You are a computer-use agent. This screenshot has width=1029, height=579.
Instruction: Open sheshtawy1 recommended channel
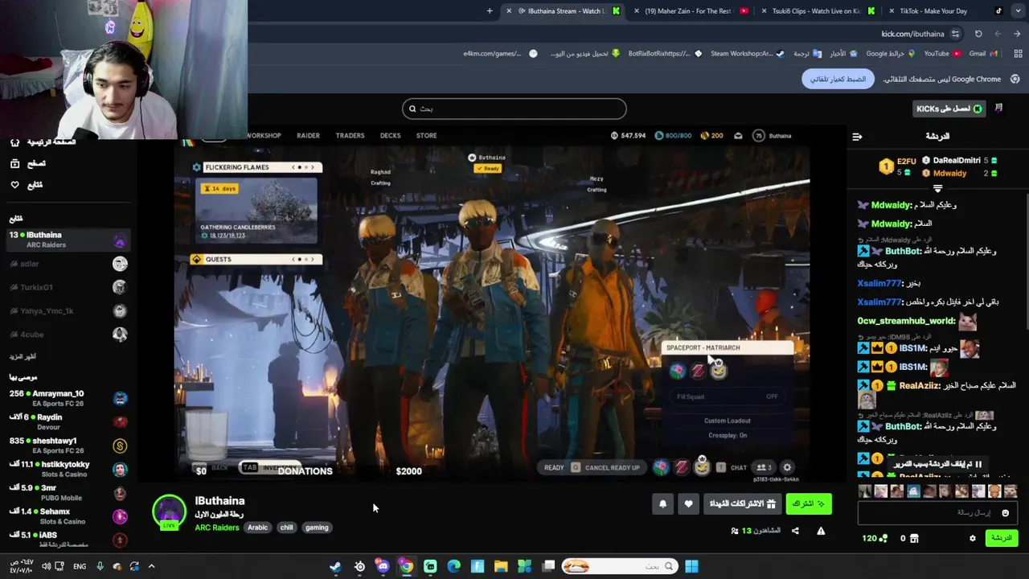[68, 445]
